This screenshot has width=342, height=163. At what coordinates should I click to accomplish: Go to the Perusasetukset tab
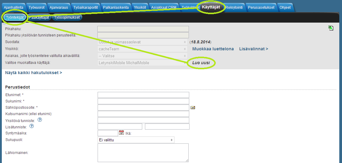click(261, 7)
